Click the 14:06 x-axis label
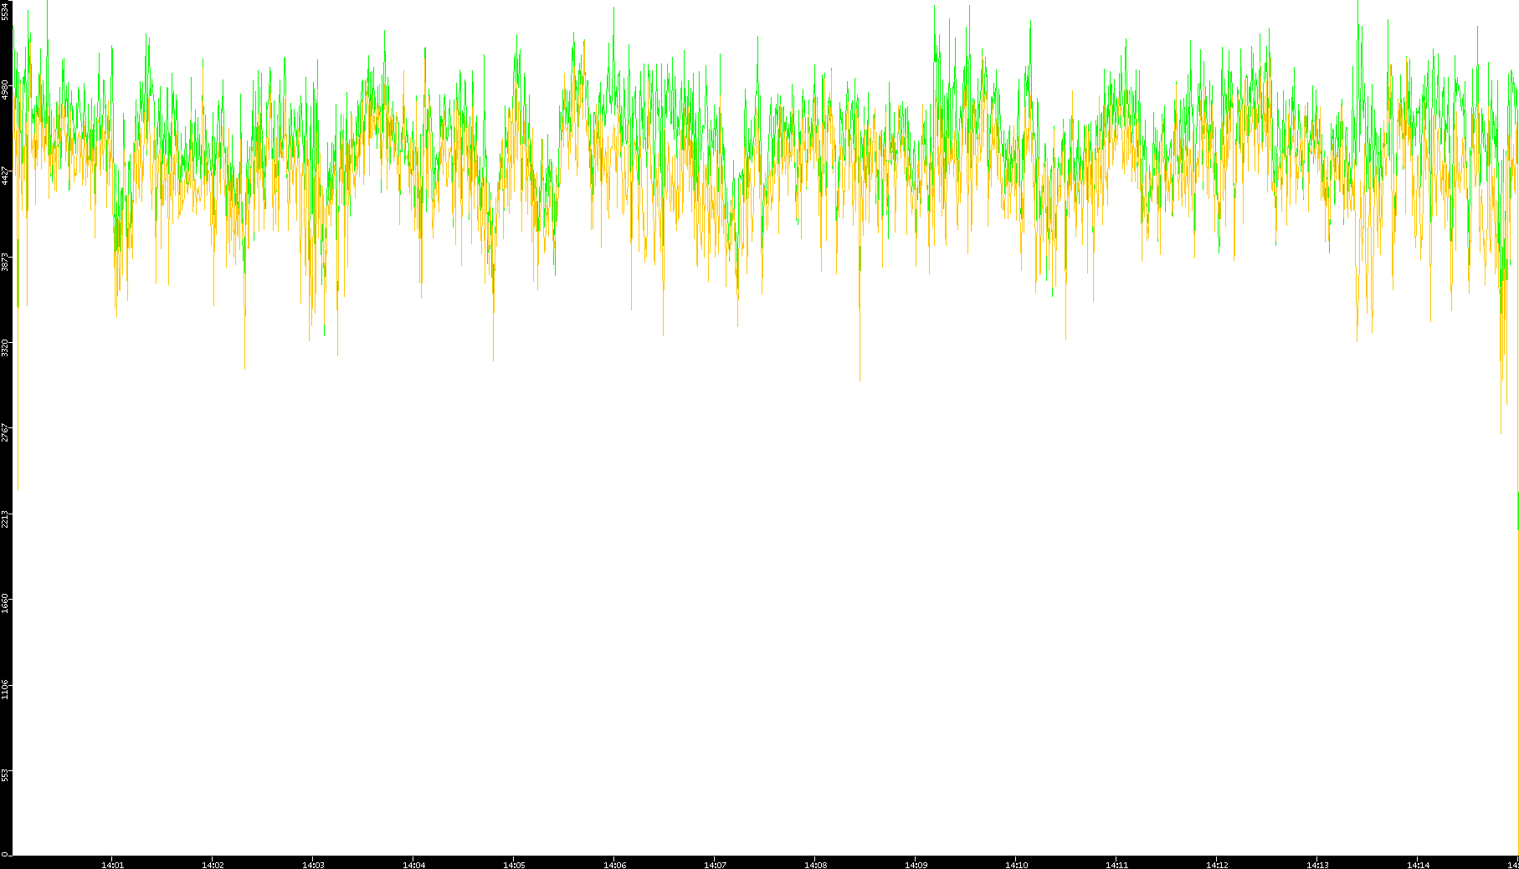The image size is (1519, 869). pyautogui.click(x=614, y=865)
